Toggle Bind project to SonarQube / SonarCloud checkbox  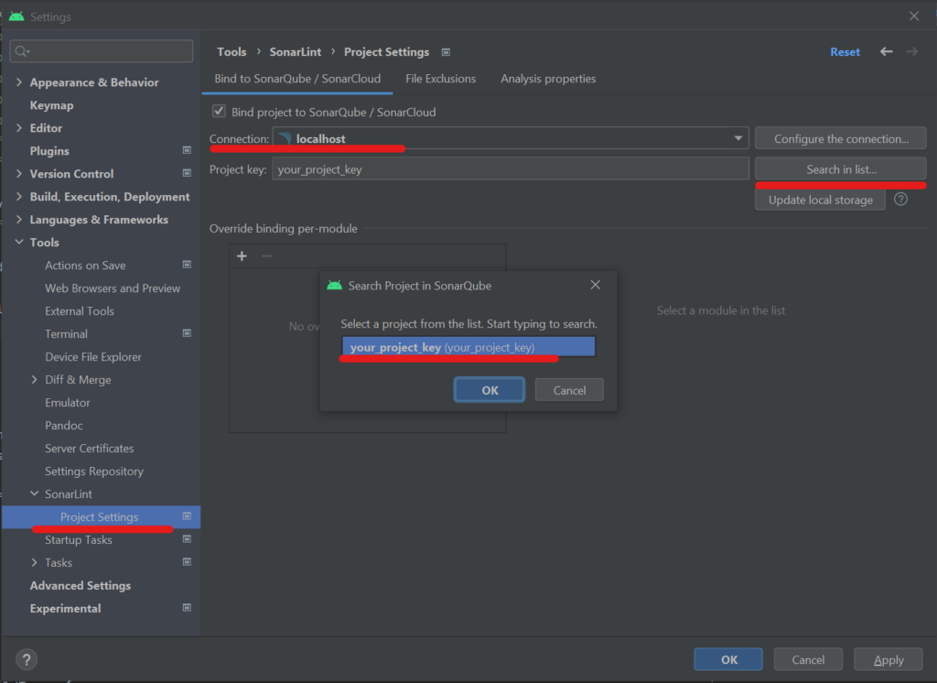point(219,112)
